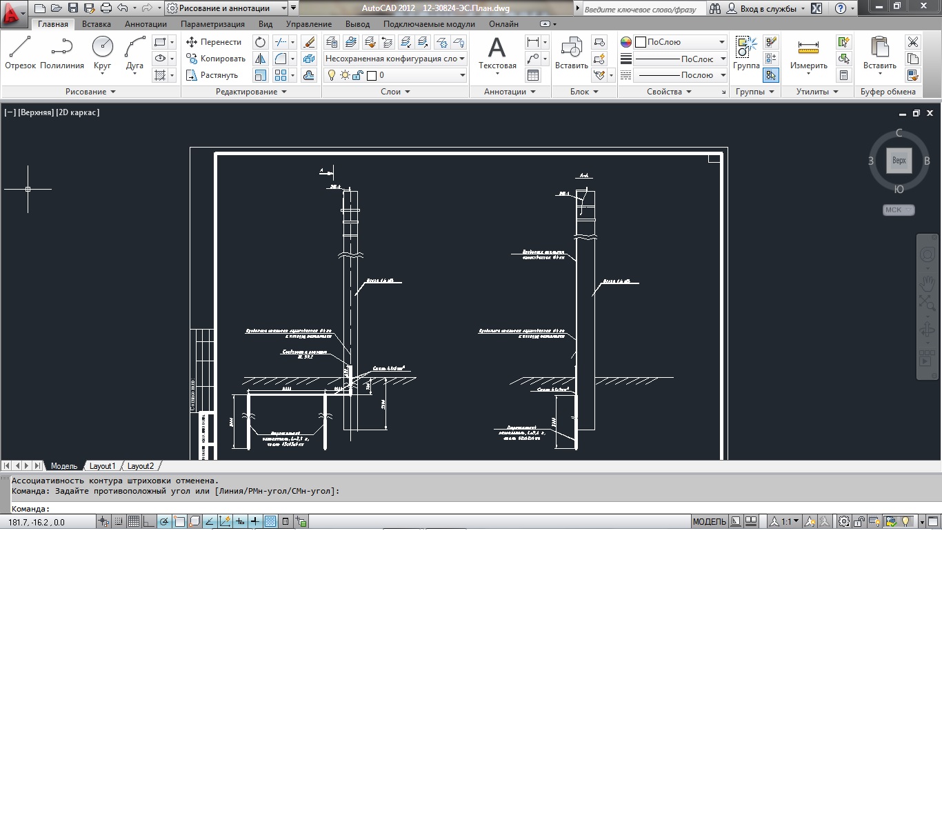Click the cut to clipboard icon
This screenshot has height=826, width=942.
click(x=913, y=42)
